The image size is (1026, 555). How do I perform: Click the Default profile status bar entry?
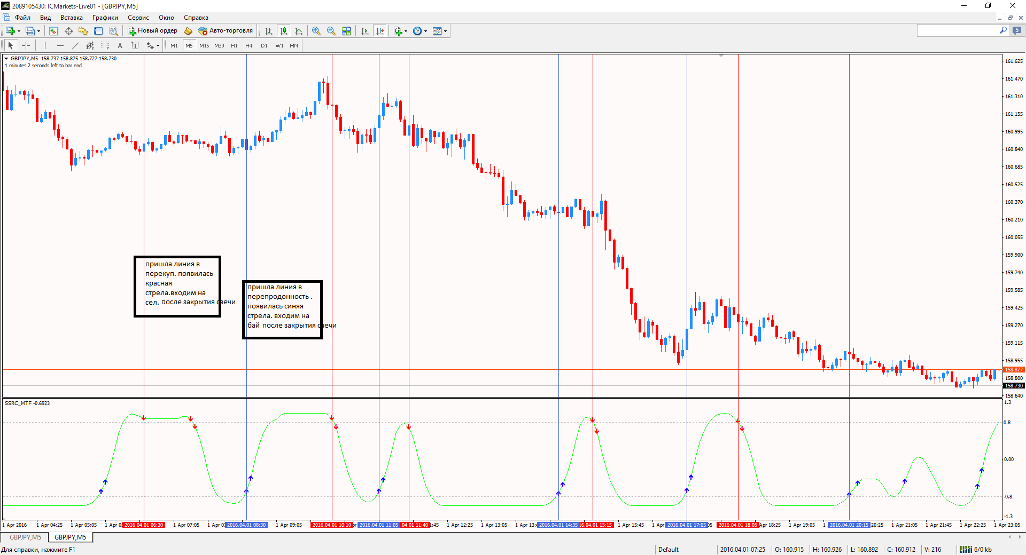pyautogui.click(x=668, y=550)
